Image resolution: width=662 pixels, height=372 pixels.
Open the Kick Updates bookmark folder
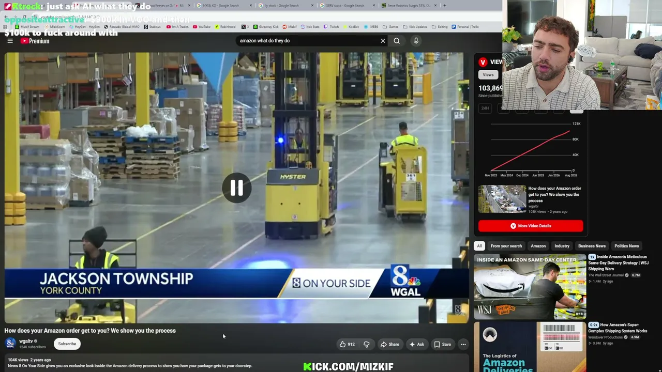415,27
